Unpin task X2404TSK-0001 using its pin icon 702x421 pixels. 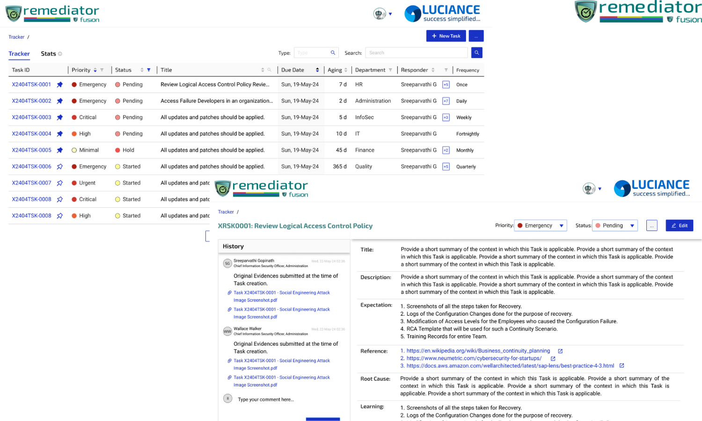[x=59, y=85]
